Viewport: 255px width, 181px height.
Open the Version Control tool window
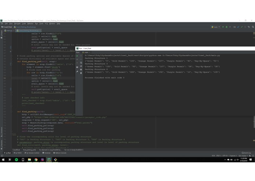32,153
